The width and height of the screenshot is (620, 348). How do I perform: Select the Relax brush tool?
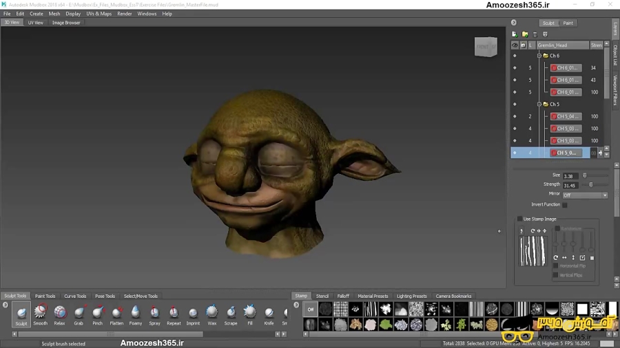click(60, 313)
